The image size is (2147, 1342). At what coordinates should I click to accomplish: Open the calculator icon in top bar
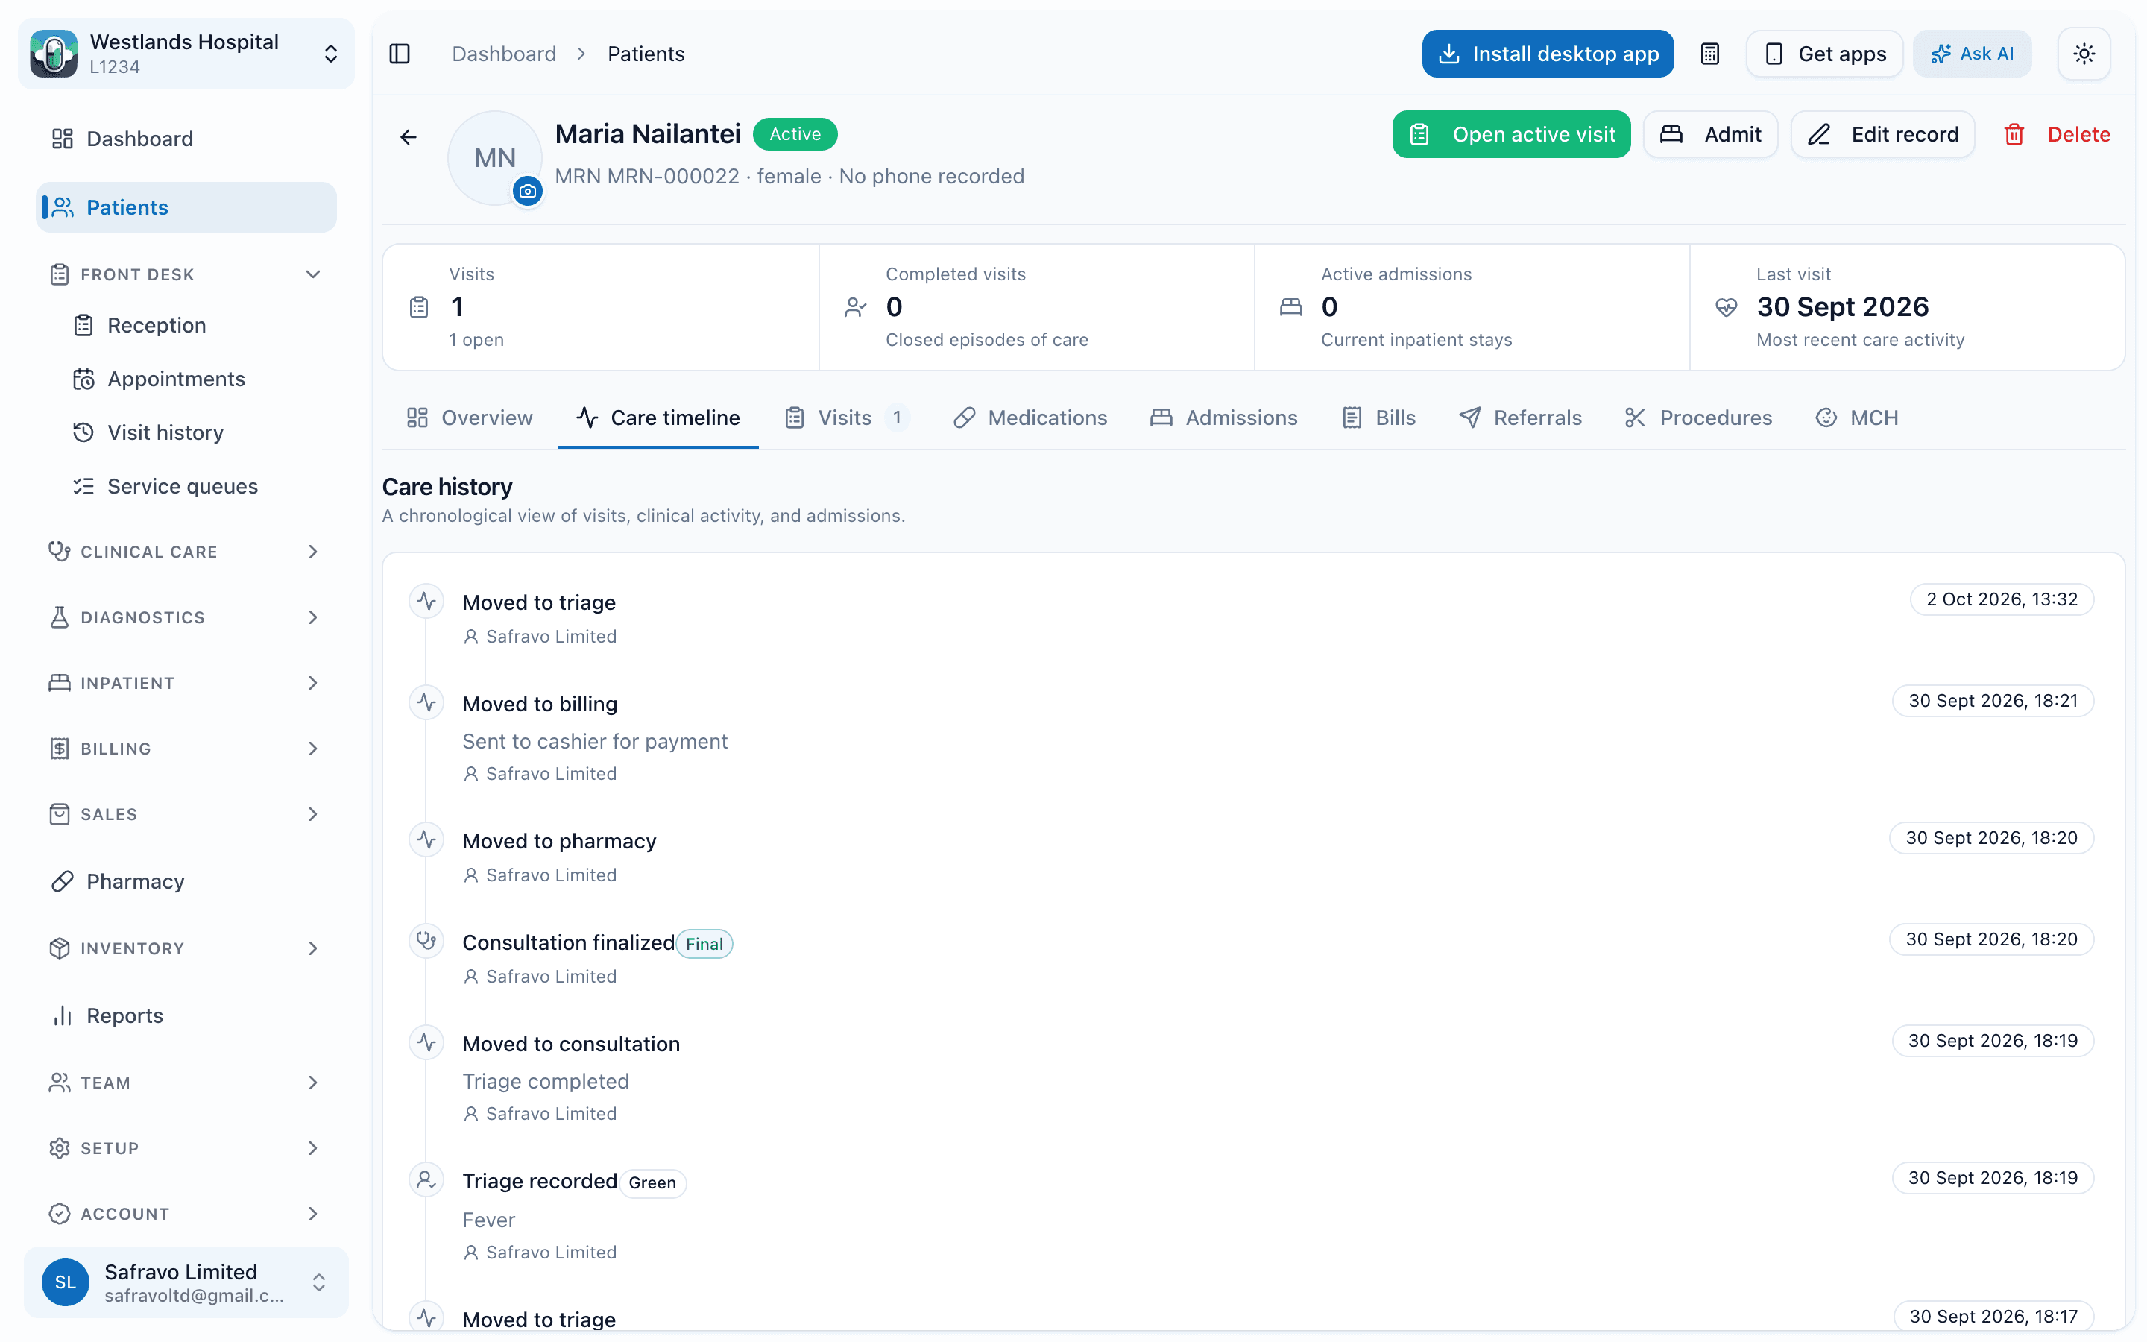click(x=1709, y=54)
